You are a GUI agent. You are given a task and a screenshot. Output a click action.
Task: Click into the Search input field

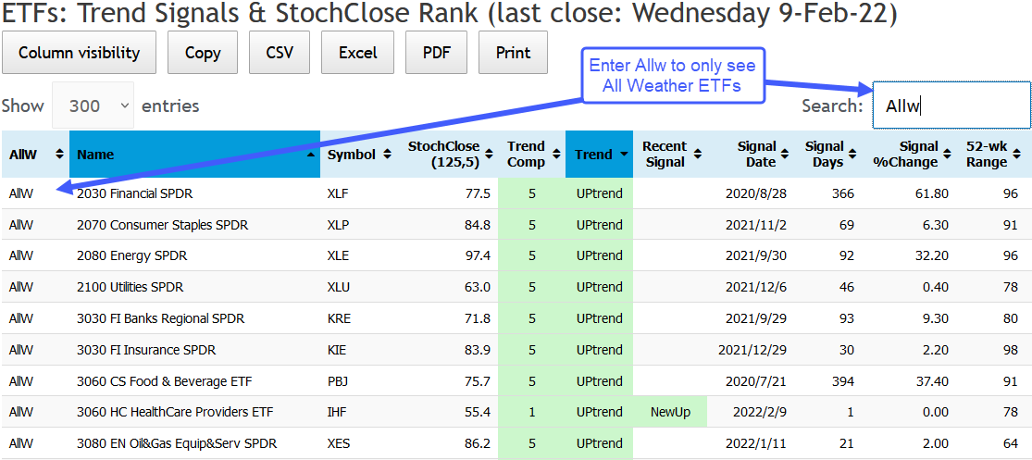[951, 106]
